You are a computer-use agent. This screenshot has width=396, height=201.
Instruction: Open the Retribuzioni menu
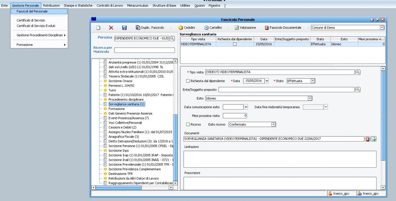(x=51, y=6)
